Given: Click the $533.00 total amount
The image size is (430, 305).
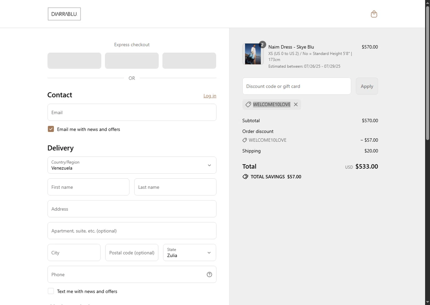Looking at the screenshot, I should coord(367,166).
